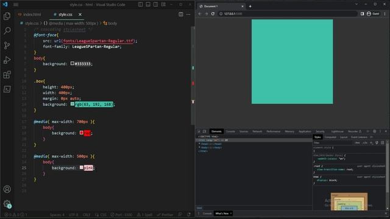This screenshot has width=390, height=219.
Task: Toggle the DevTools device toolbar
Action: [205, 131]
